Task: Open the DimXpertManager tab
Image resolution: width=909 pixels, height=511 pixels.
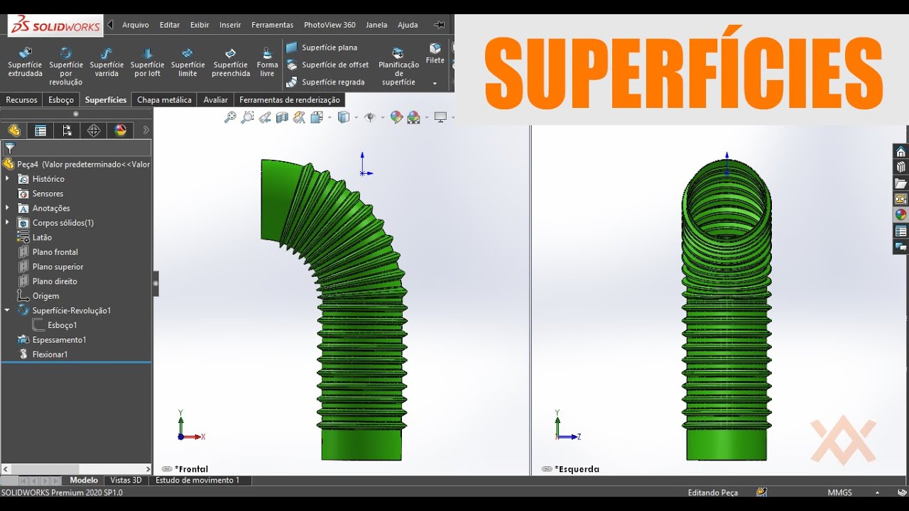Action: pos(93,131)
